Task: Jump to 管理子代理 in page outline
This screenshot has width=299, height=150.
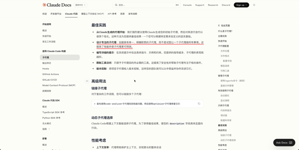Action: 223,76
